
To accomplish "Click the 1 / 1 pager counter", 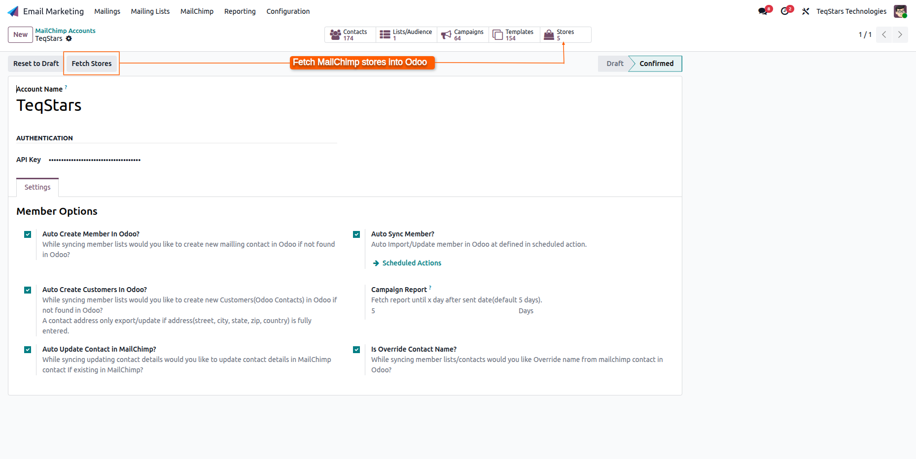I will pyautogui.click(x=865, y=34).
